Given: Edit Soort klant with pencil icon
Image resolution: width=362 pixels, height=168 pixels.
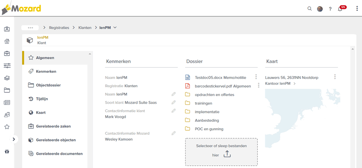Looking at the screenshot, I should coord(174,102).
